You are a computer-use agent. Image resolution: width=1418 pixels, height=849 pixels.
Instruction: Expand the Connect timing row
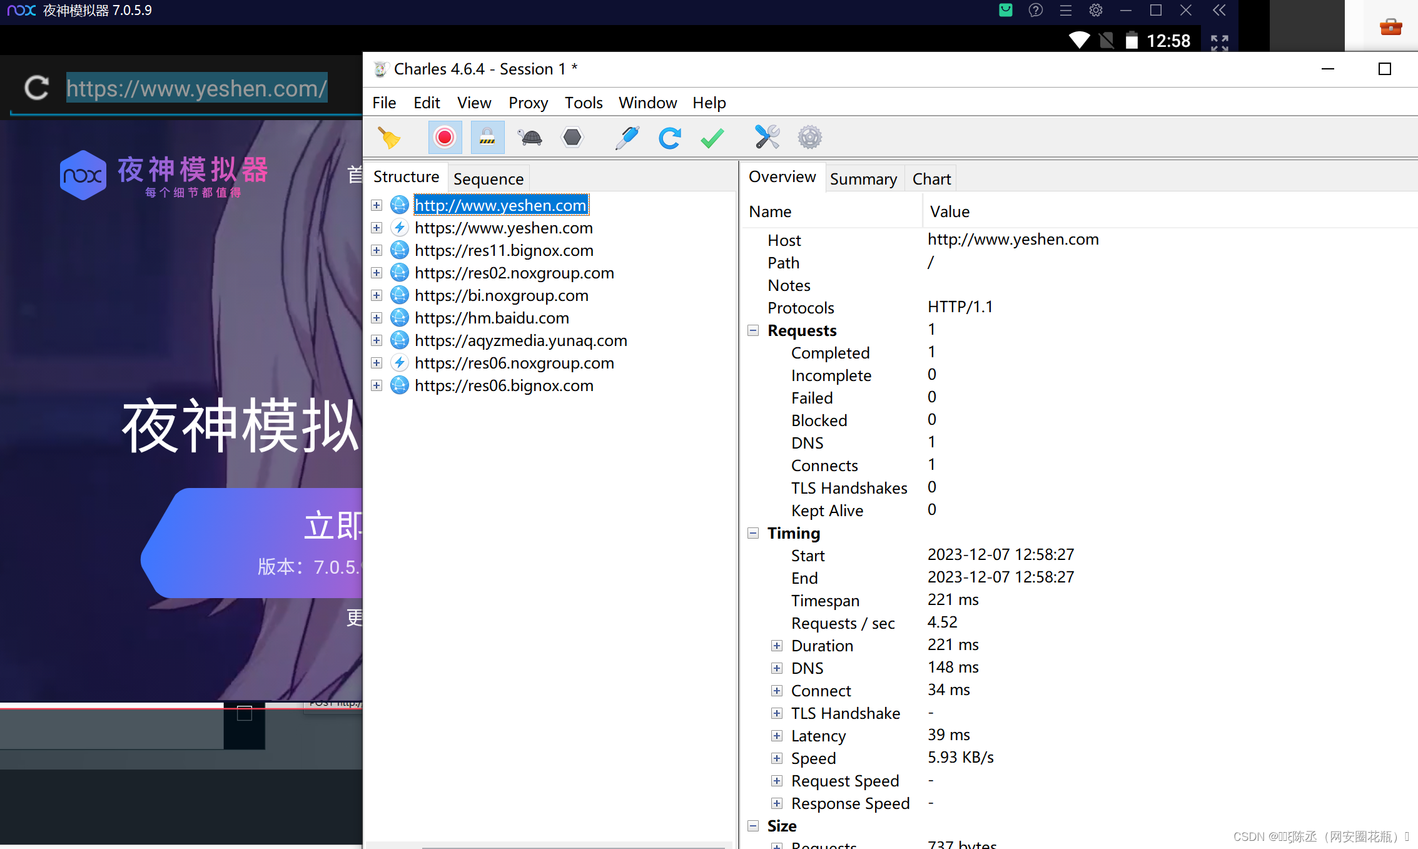click(x=777, y=691)
